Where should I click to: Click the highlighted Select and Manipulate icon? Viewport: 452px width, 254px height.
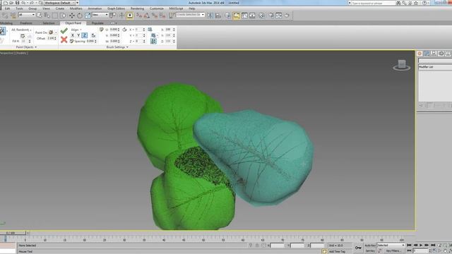tap(130, 16)
